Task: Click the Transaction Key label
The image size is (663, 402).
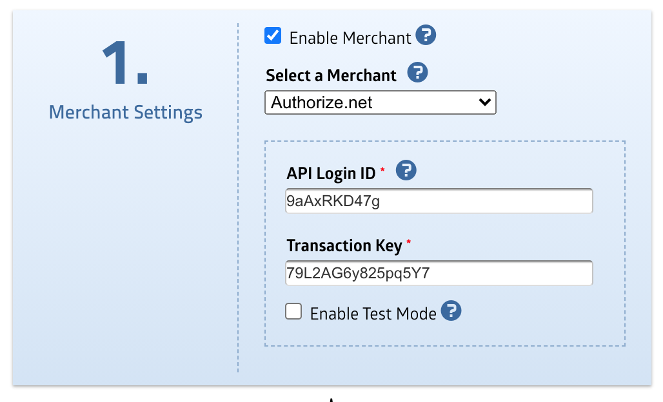Action: (344, 245)
